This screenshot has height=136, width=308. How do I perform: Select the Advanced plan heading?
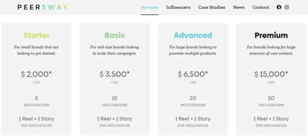(193, 35)
